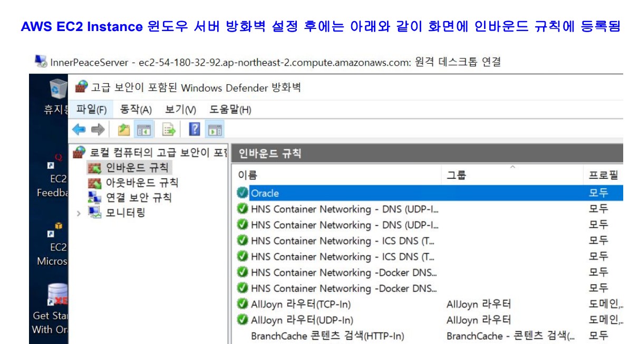Click the Export List toolbar icon
The width and height of the screenshot is (629, 344).
(x=169, y=129)
